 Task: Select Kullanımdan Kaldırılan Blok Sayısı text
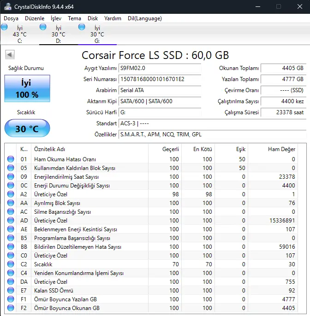(75, 168)
